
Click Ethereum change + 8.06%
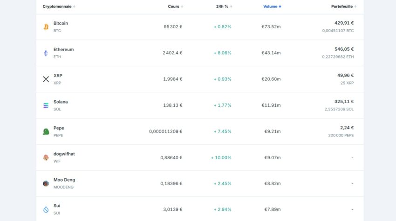223,53
